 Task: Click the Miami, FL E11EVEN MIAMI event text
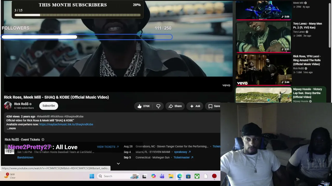point(153,152)
